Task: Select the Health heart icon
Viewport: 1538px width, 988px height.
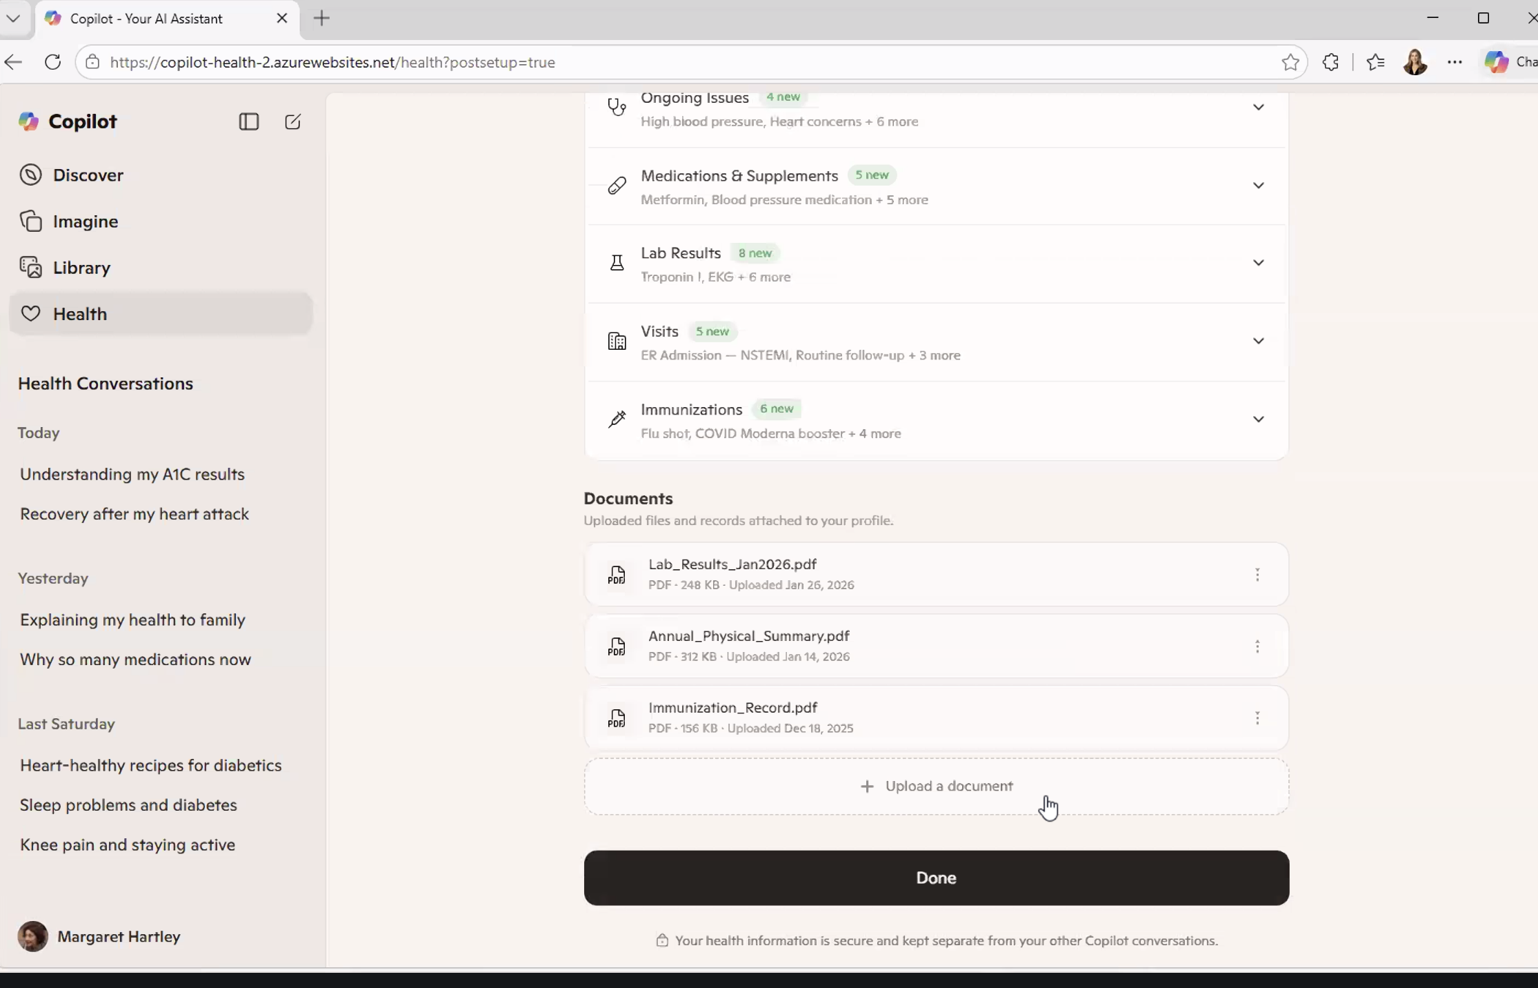Action: point(31,314)
